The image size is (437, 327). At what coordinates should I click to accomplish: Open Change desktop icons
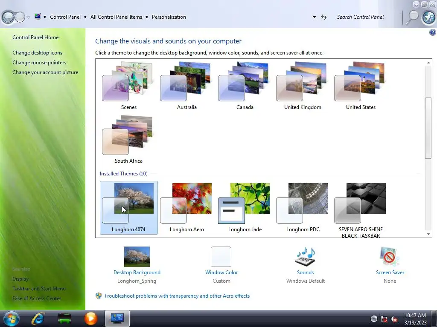pyautogui.click(x=38, y=52)
